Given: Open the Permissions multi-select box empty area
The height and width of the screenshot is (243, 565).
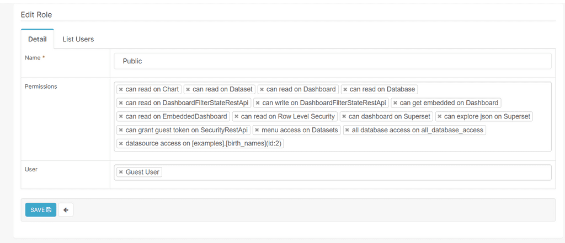Looking at the screenshot, I should coord(414,143).
